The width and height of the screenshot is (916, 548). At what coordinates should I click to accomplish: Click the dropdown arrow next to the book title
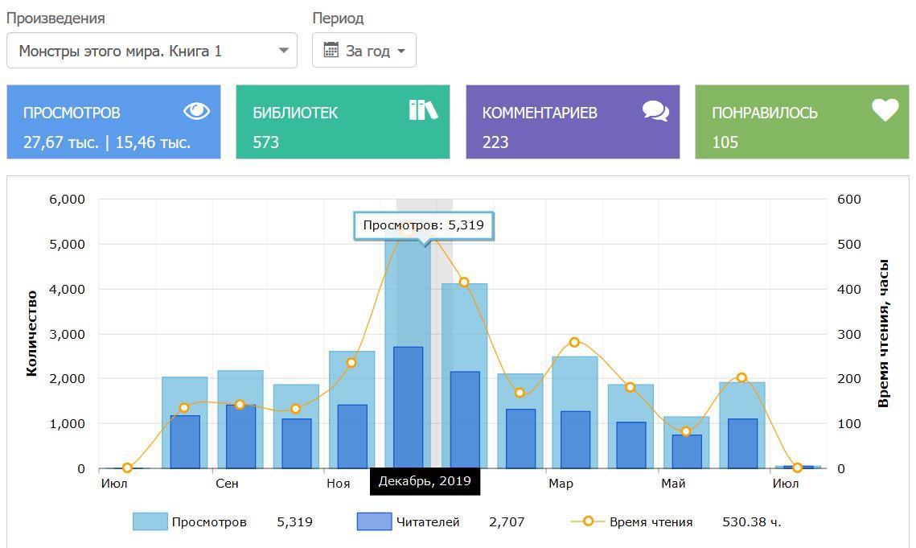283,51
